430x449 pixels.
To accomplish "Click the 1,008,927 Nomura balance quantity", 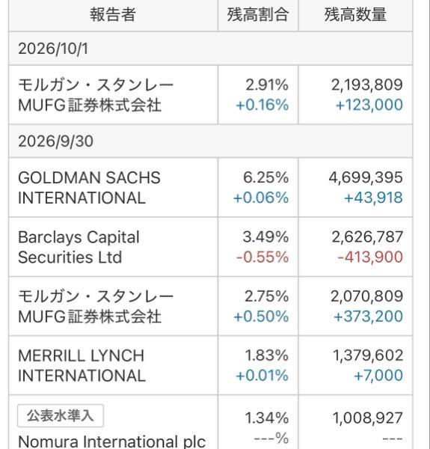I will coord(368,418).
